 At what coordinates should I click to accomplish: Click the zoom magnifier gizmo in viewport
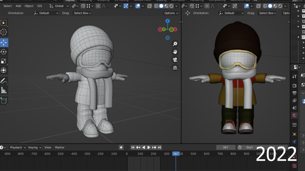point(175,44)
